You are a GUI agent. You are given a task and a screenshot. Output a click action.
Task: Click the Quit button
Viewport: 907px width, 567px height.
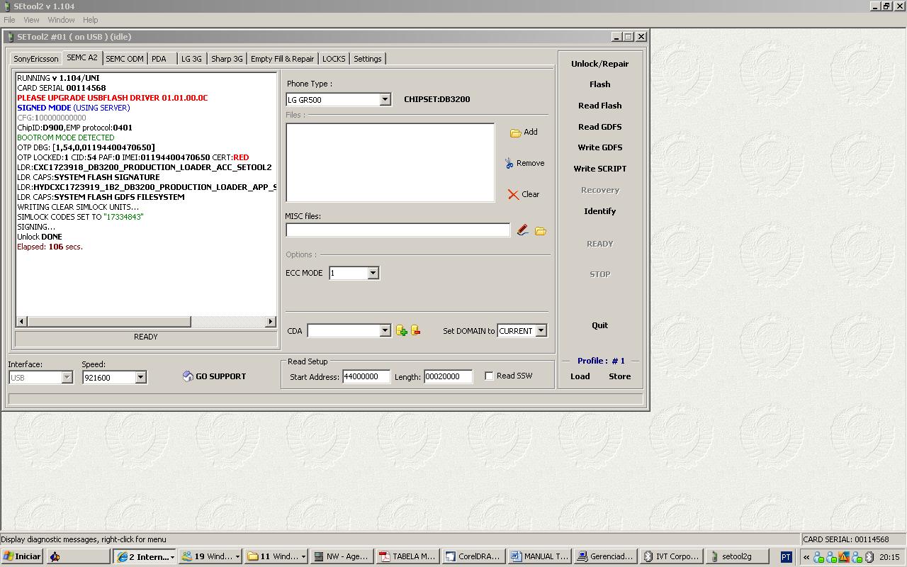tap(599, 325)
